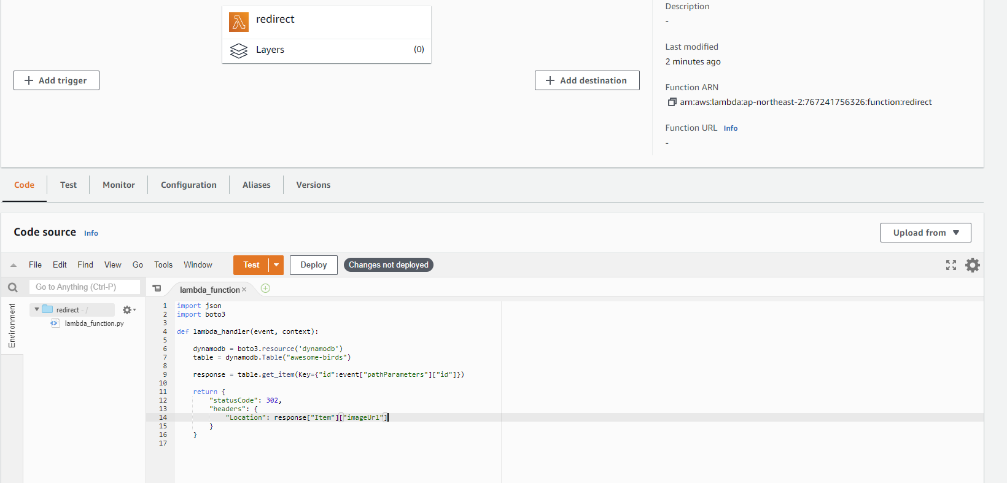Open the Find menu
Screen dimensions: 1007x483
click(85, 265)
